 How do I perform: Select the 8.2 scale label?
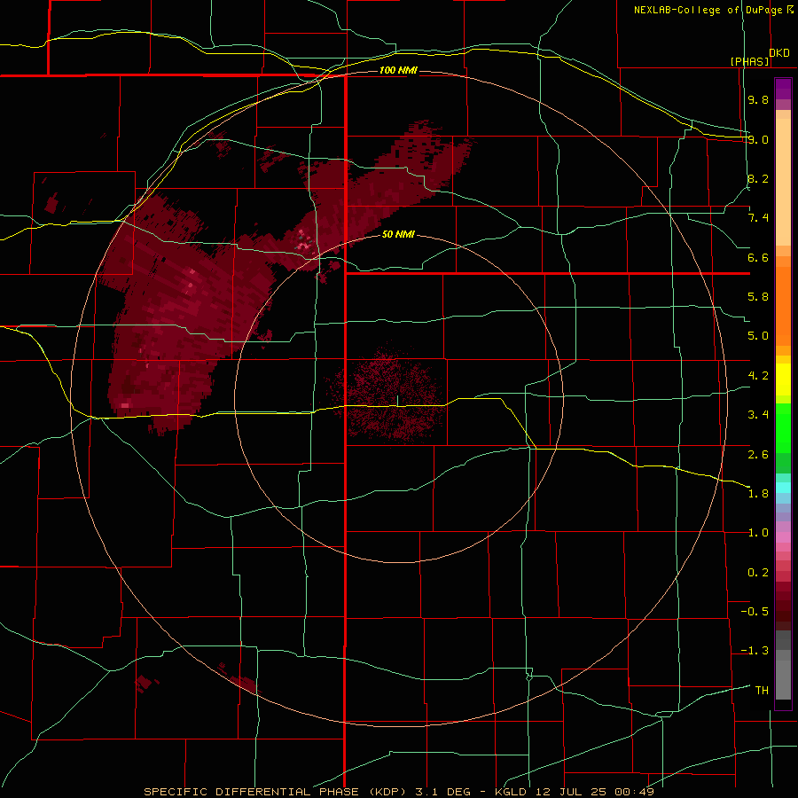(758, 178)
